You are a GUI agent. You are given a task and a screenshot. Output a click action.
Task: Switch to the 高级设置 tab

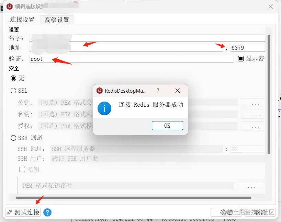[57, 20]
